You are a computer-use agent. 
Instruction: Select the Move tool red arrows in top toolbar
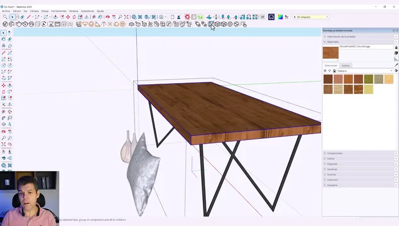coord(68,17)
